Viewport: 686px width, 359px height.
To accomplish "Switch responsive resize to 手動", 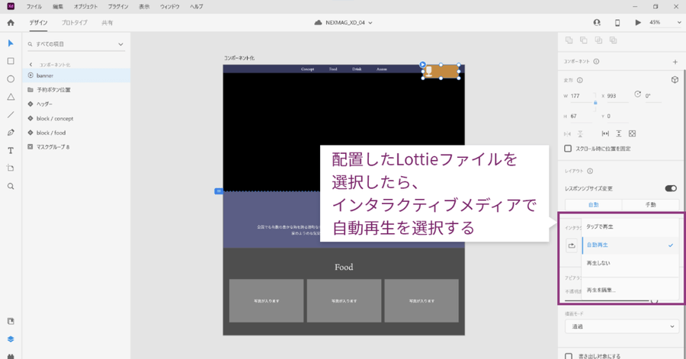I will click(650, 204).
